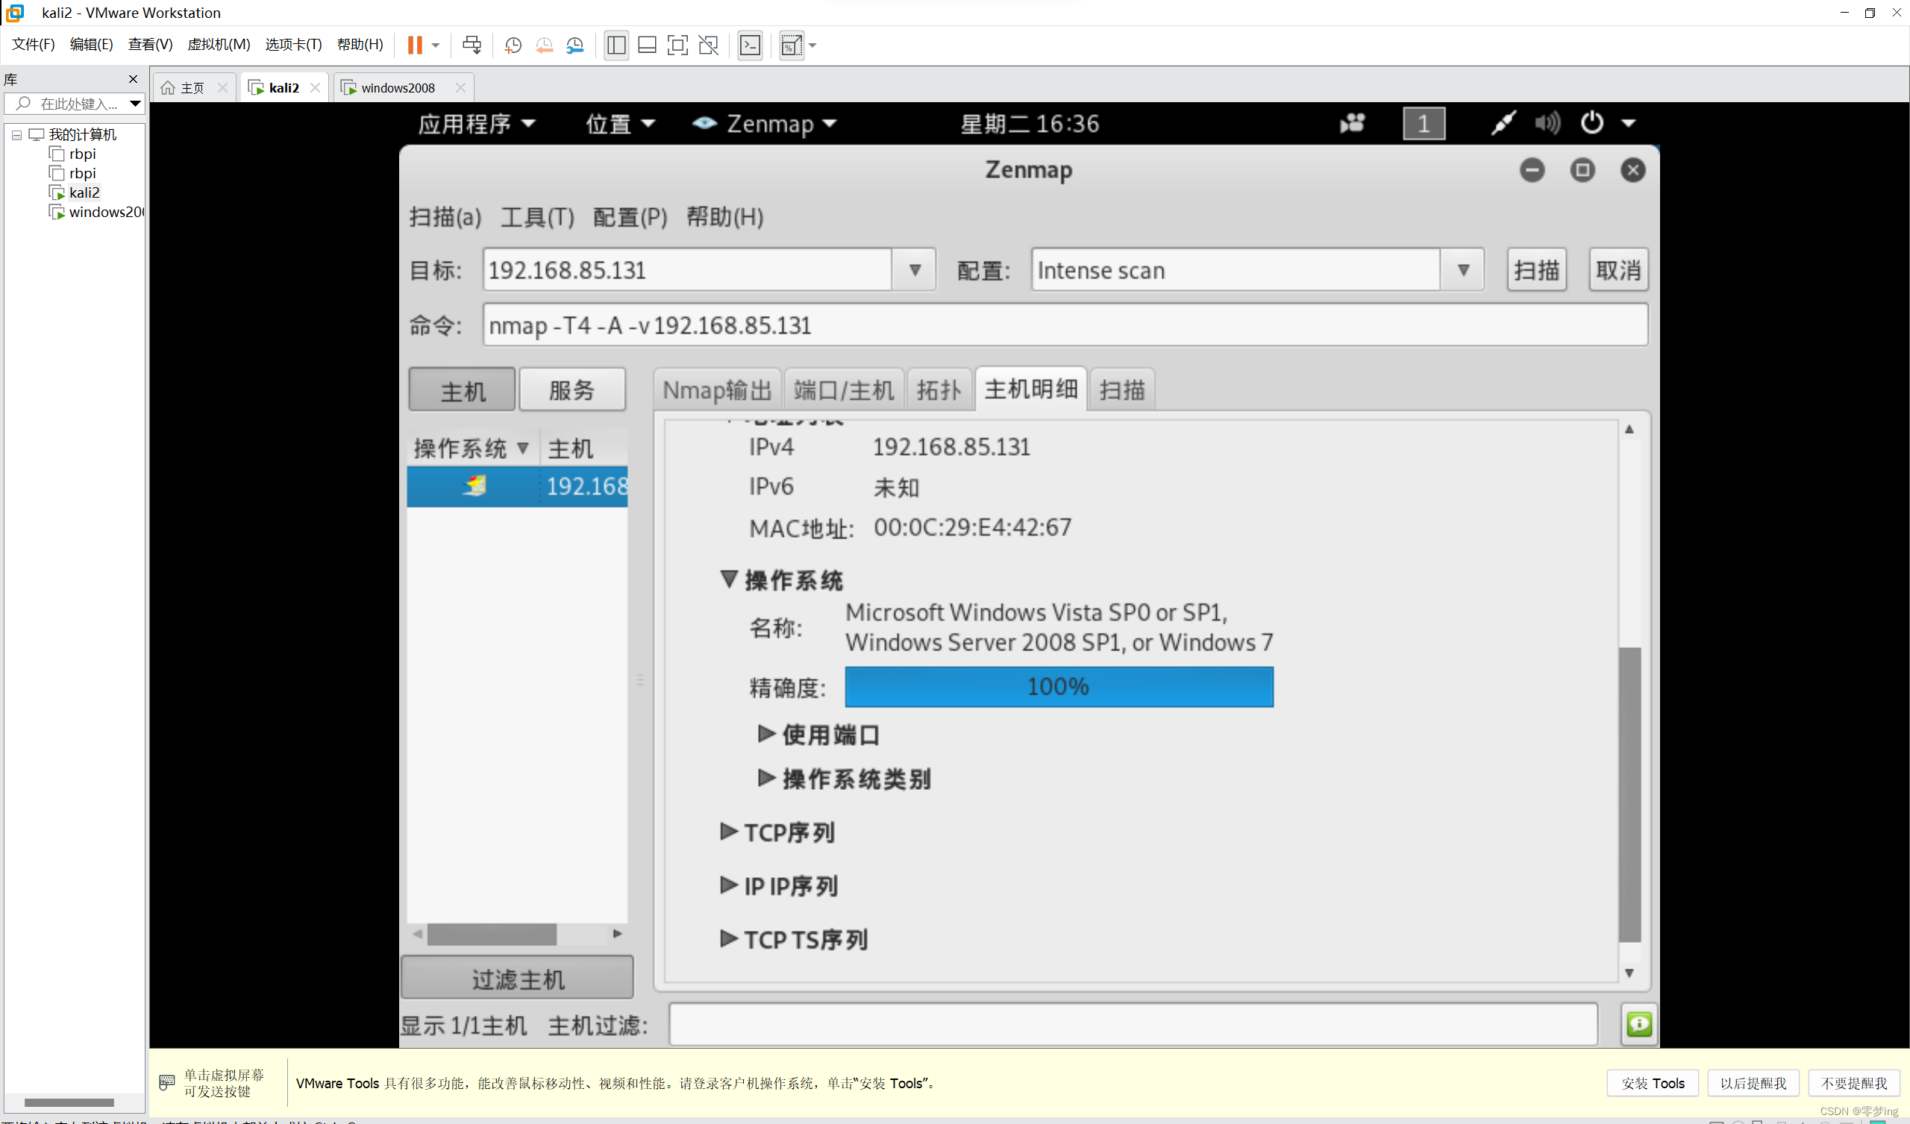The image size is (1910, 1124).
Task: Open the 工具(T) menu
Action: pyautogui.click(x=536, y=218)
